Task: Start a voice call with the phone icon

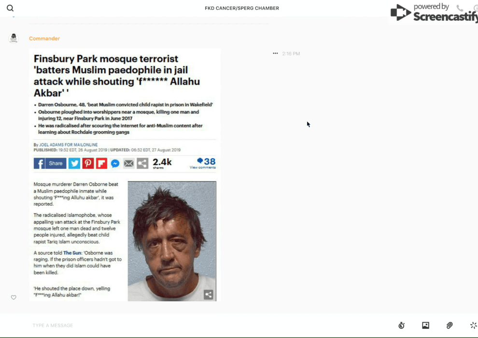Action: click(460, 8)
